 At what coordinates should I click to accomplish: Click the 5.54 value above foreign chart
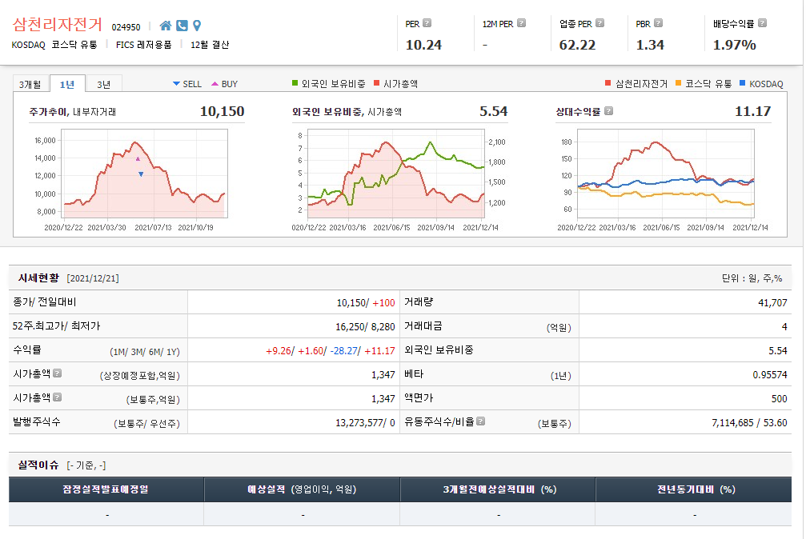click(x=494, y=111)
